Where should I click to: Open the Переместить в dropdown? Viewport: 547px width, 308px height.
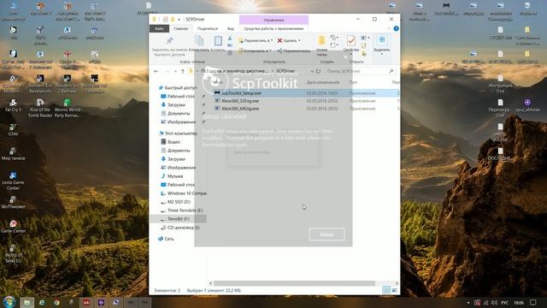pos(256,40)
